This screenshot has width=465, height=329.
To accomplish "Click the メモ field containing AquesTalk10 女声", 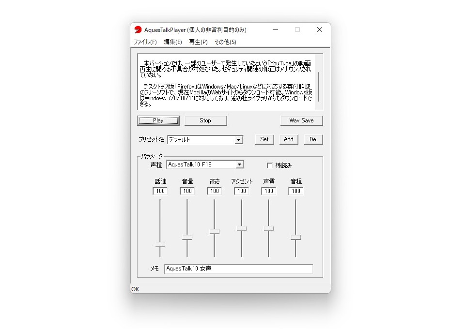I will pos(239,269).
